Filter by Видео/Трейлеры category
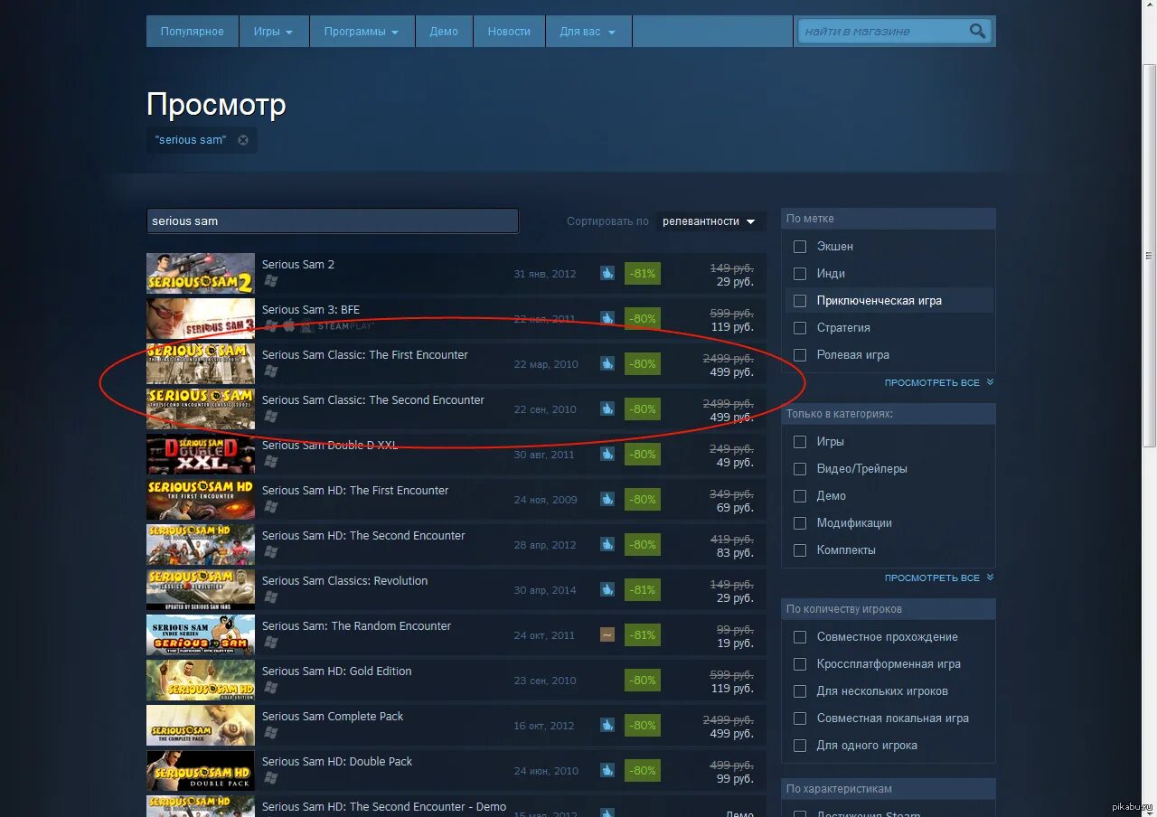1157x817 pixels. point(800,468)
